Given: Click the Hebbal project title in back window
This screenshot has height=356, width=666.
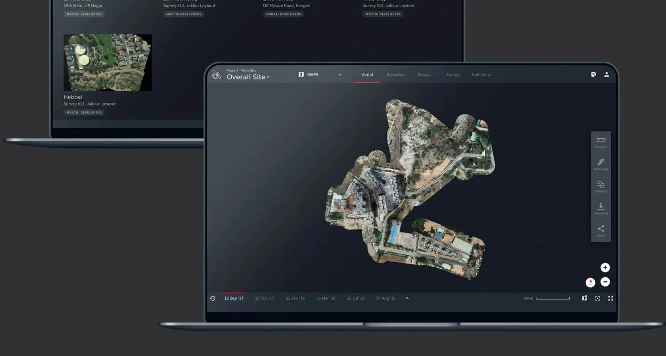Looking at the screenshot, I should click(x=73, y=97).
